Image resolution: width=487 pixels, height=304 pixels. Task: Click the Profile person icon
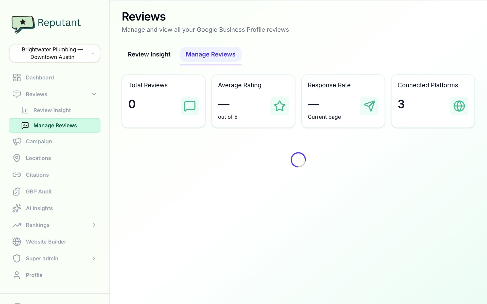click(17, 275)
